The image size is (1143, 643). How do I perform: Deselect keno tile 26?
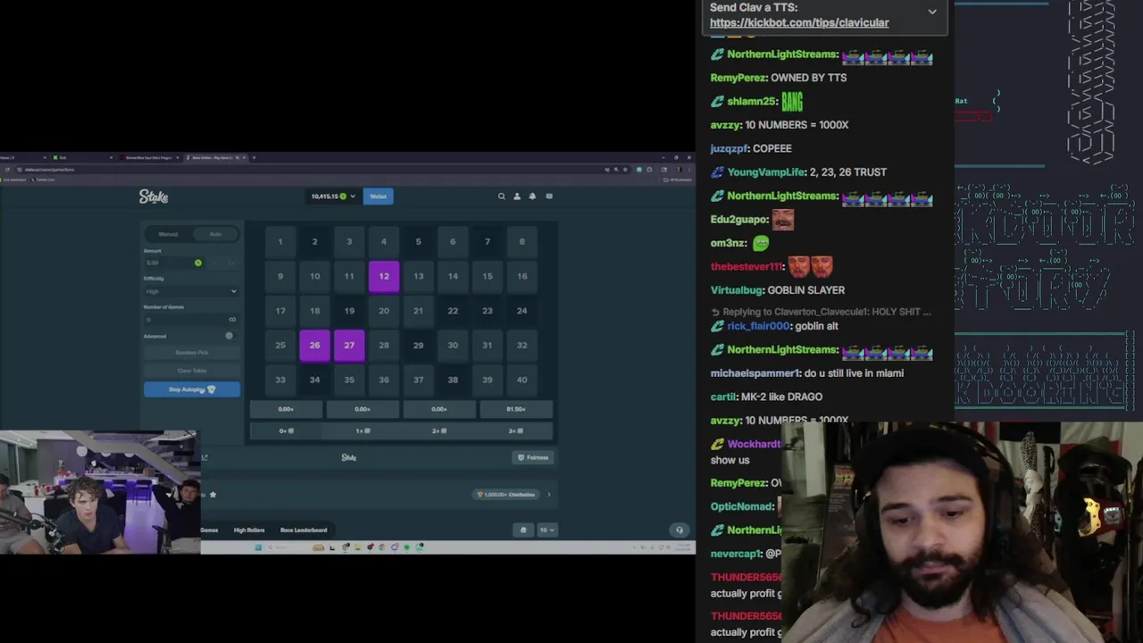pos(314,346)
